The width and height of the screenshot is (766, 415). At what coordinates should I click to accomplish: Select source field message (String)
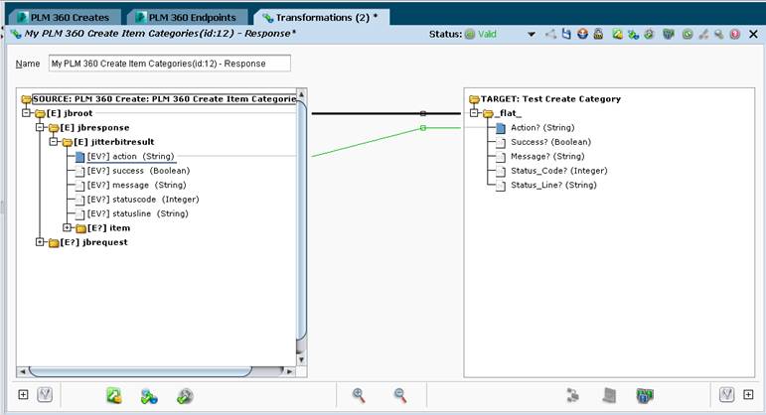tap(136, 185)
